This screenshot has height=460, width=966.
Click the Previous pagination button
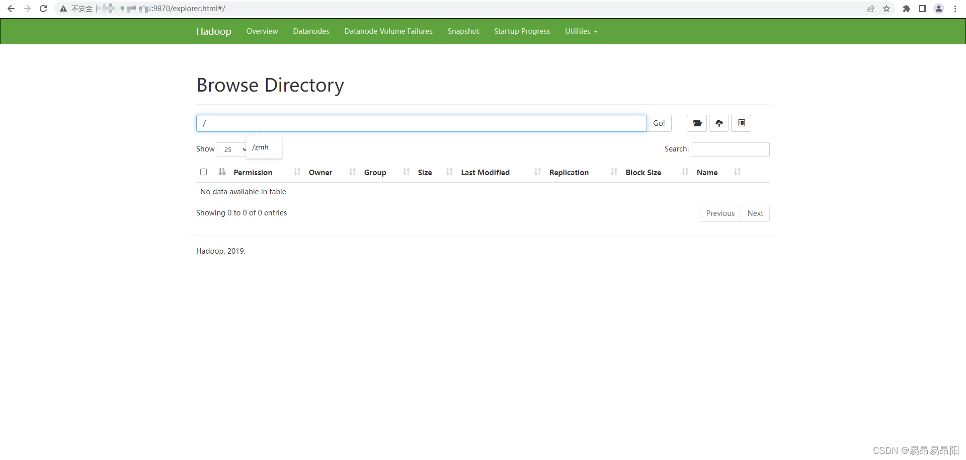pyautogui.click(x=720, y=213)
